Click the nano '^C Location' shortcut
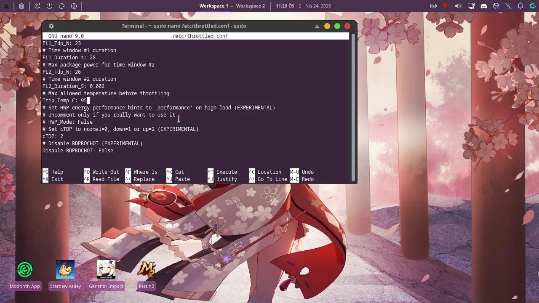539x303 pixels. click(x=265, y=172)
